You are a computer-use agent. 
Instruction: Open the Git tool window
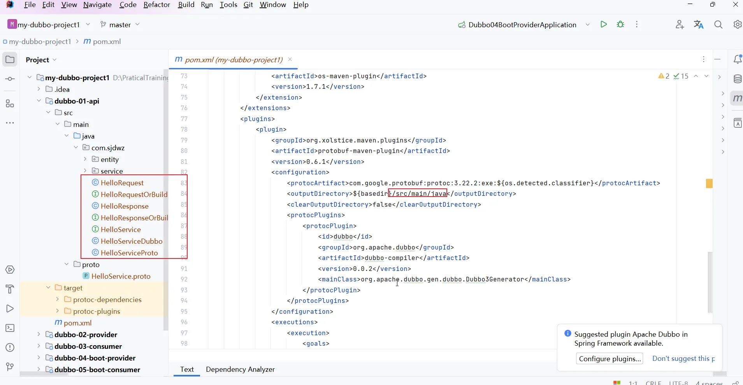[10, 367]
